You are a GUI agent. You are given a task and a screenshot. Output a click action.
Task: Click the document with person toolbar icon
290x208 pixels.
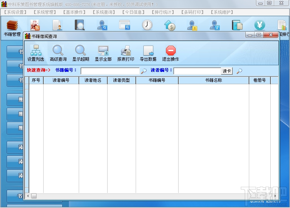(57, 25)
